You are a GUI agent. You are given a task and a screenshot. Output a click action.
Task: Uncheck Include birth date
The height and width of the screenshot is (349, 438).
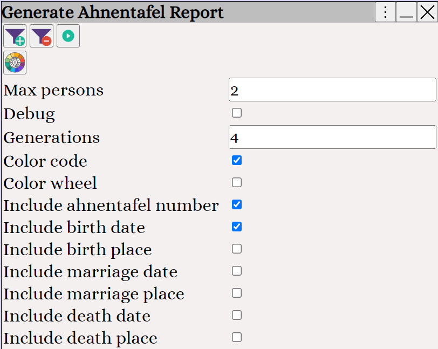(x=237, y=227)
